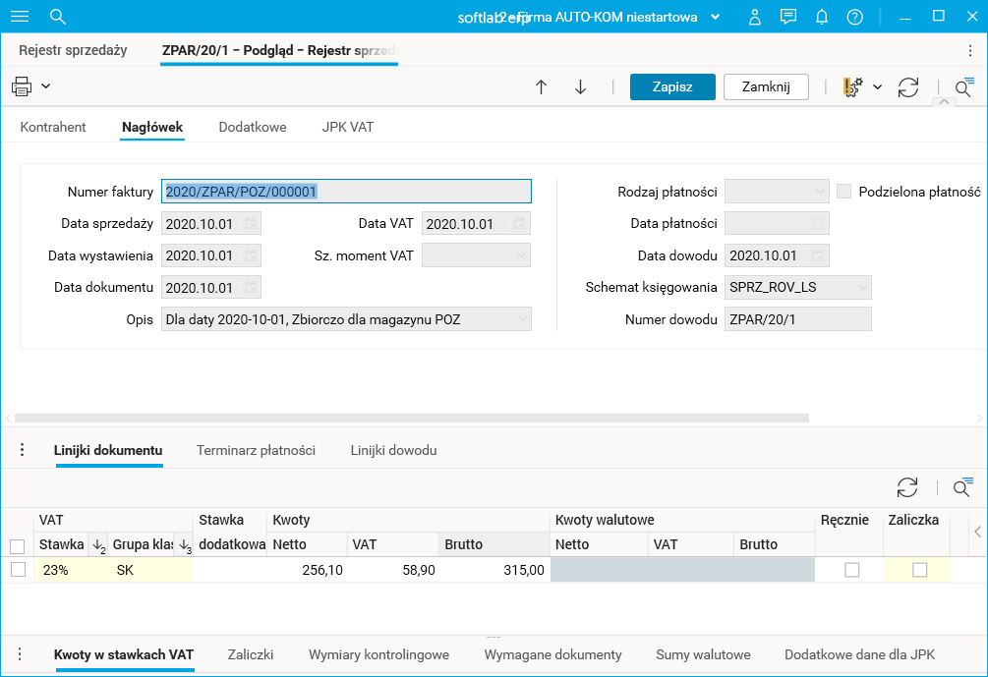
Task: Open calendar picker for Data płatności
Action: (x=818, y=224)
